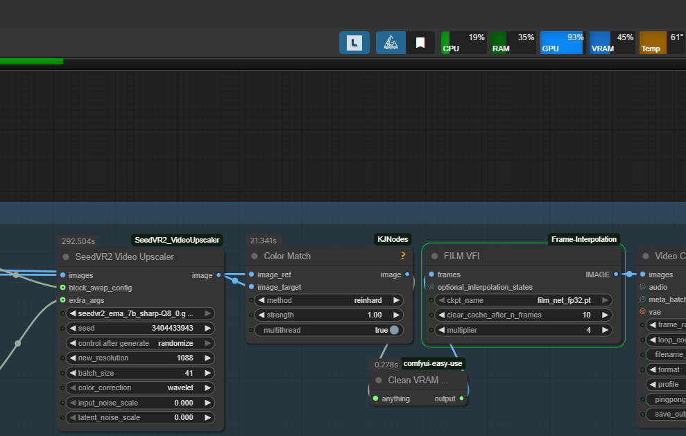Collapse the FILM VFI node via its dot
Viewport: 686px width, 436px height.
point(434,256)
